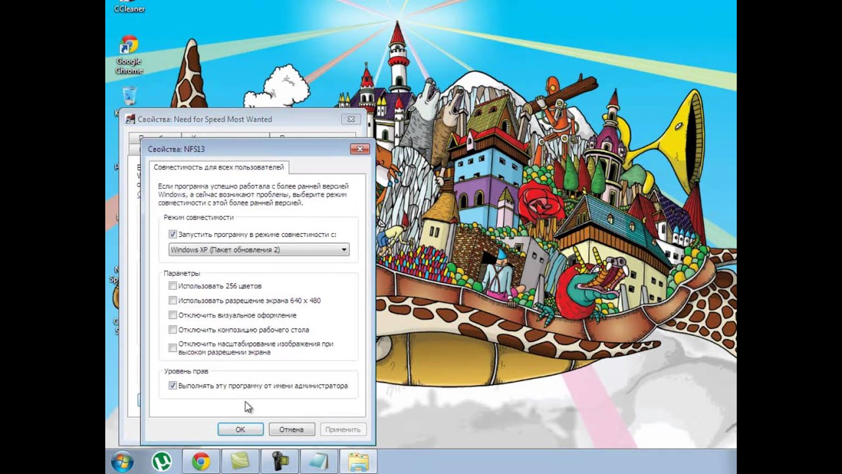Open the green square app in taskbar
This screenshot has height=474, width=842.
pos(240,461)
